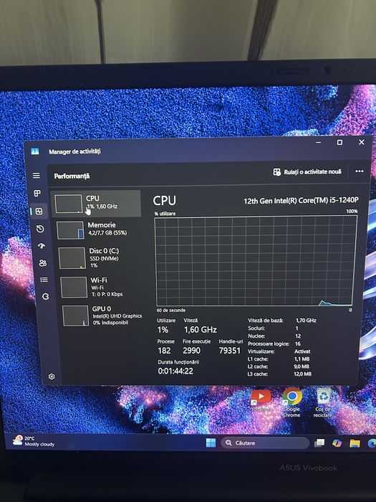The height and width of the screenshot is (502, 376).
Task: Open the three-dots more options menu
Action: coord(359,171)
